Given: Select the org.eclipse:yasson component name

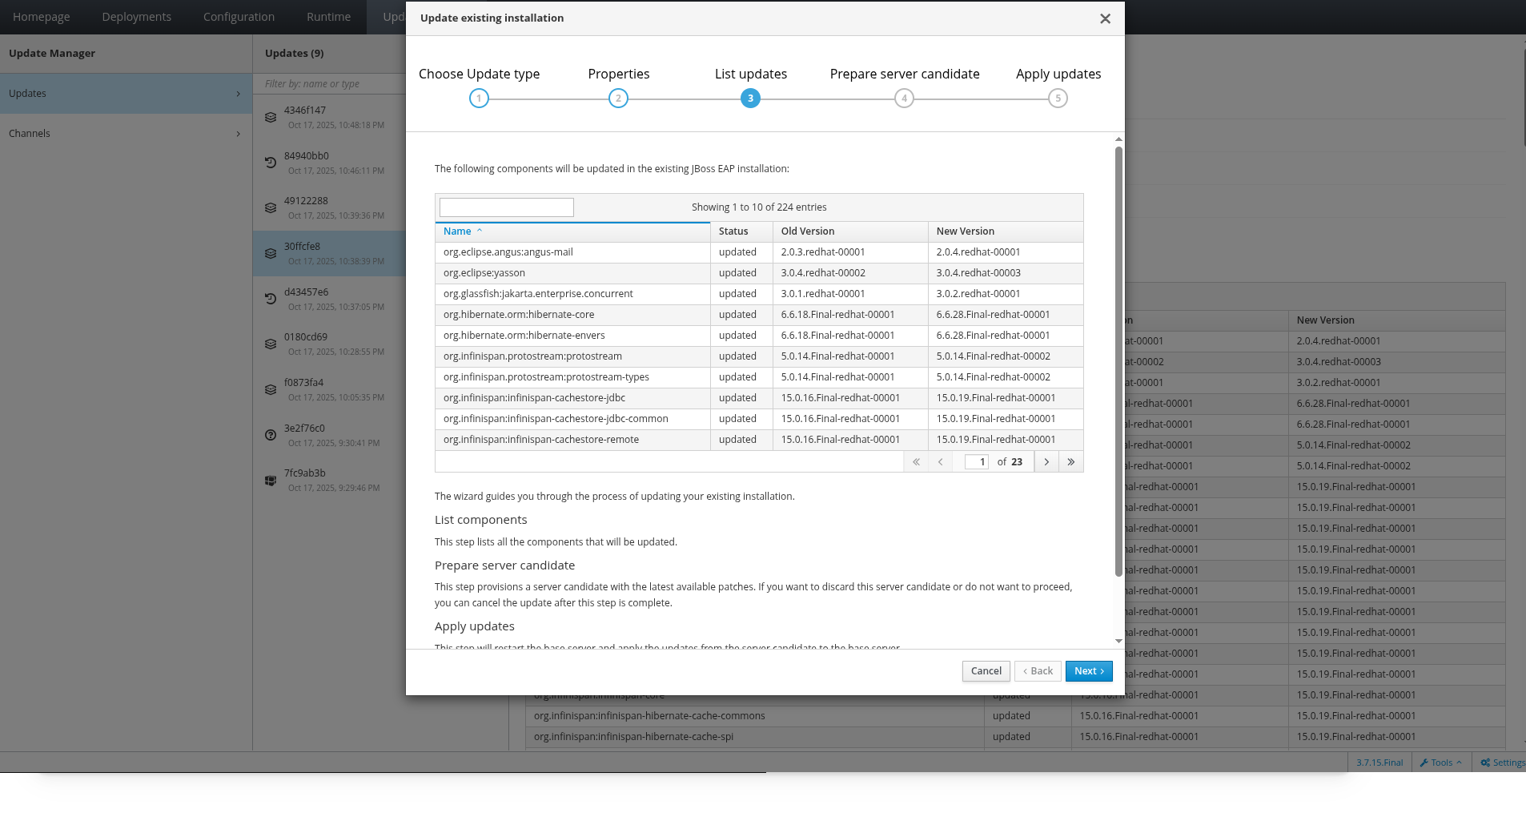Looking at the screenshot, I should [x=484, y=273].
